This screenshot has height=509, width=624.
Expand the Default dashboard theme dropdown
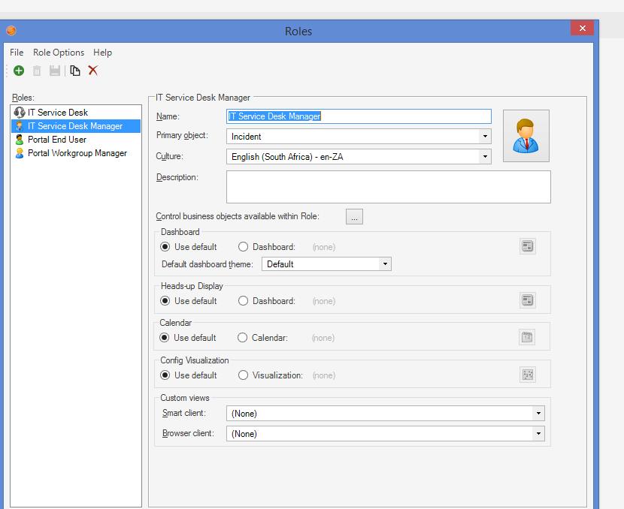click(x=385, y=264)
